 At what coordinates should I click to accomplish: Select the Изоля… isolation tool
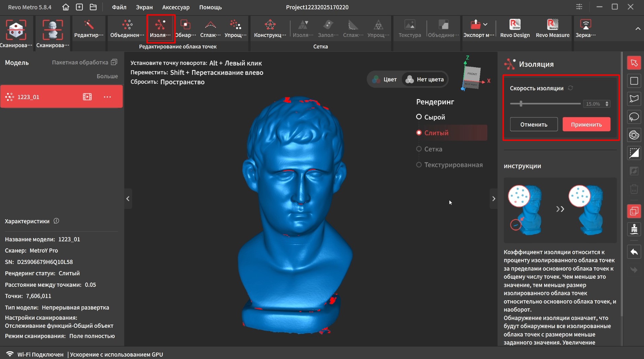tap(160, 29)
